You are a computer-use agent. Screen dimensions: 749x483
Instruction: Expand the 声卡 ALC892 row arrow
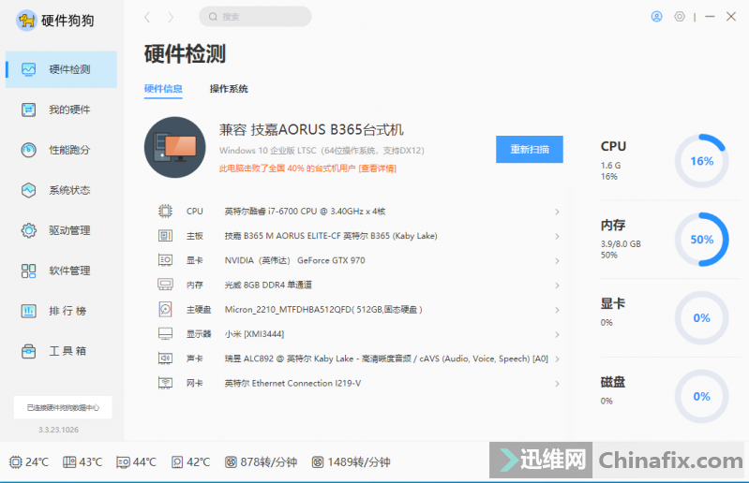coord(557,359)
